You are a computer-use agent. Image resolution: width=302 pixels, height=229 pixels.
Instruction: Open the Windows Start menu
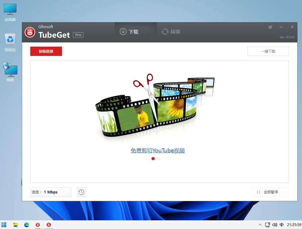tap(4, 225)
